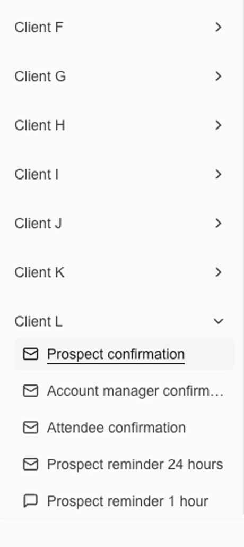Image resolution: width=244 pixels, height=547 pixels.
Task: Open Account manager confirmation template
Action: 135,391
